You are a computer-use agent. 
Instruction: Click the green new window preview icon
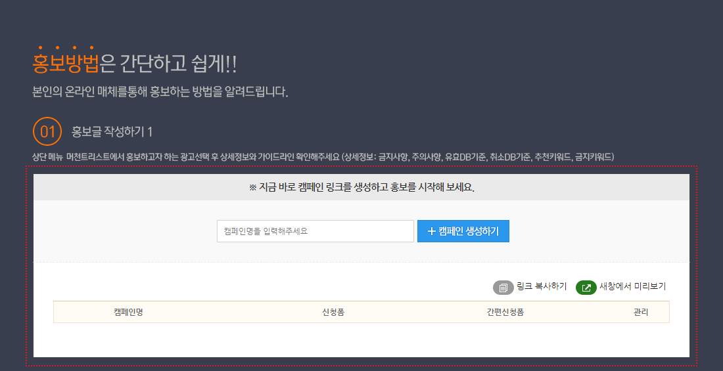point(586,288)
